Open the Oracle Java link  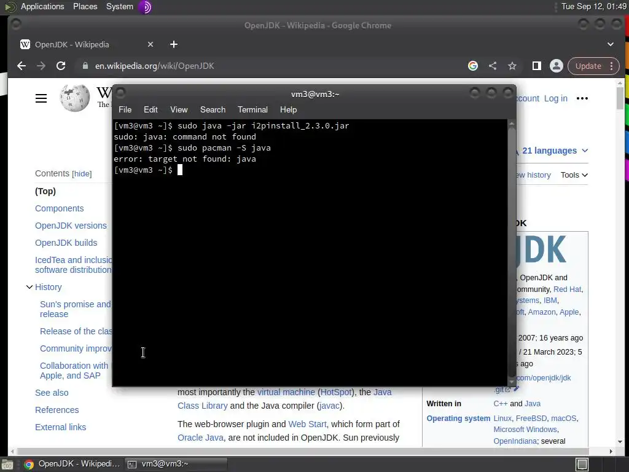[x=201, y=438]
